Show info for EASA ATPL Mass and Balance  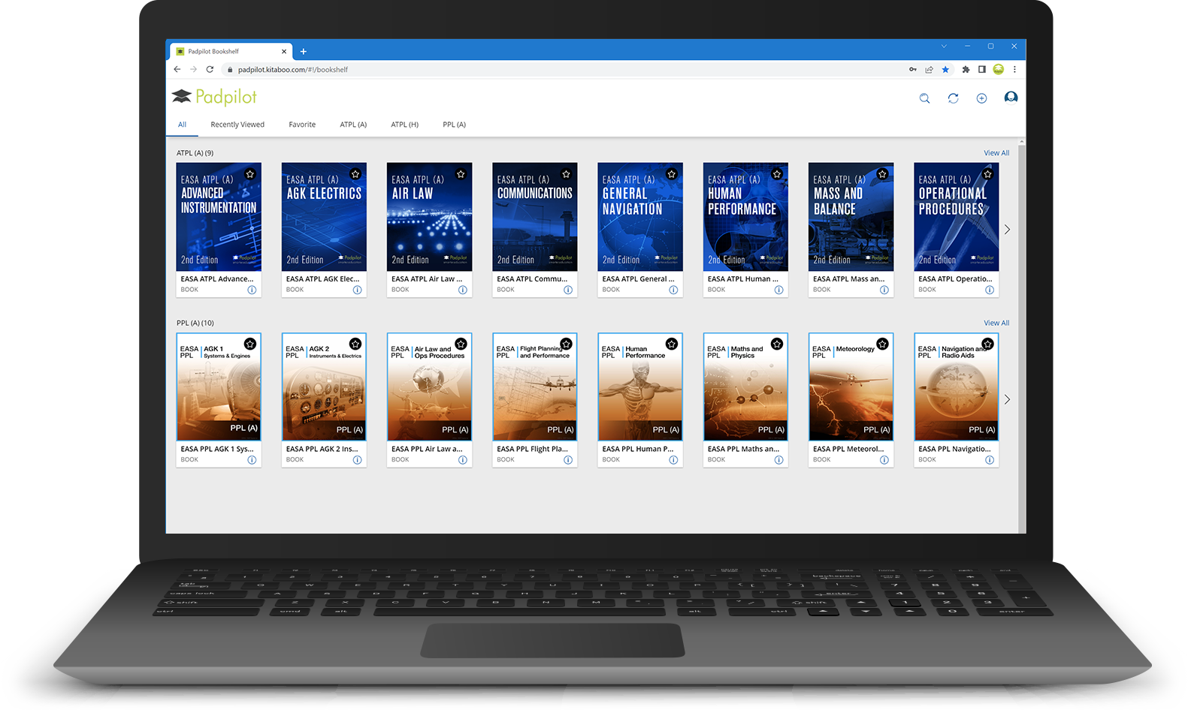(x=884, y=290)
